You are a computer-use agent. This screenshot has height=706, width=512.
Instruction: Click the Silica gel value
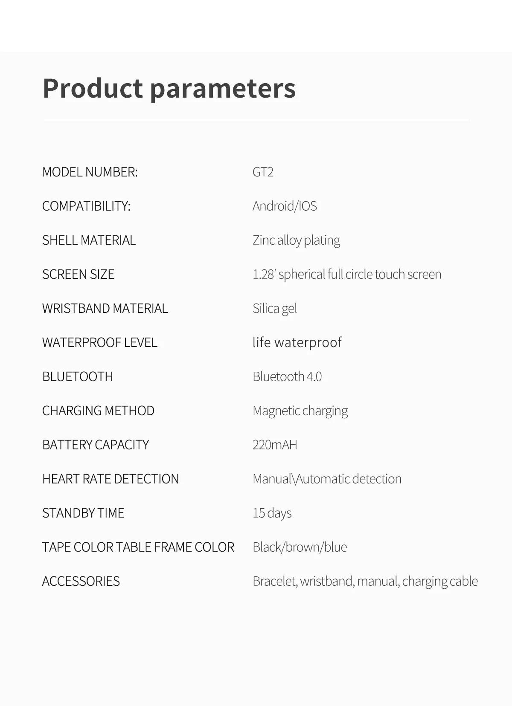pyautogui.click(x=275, y=309)
